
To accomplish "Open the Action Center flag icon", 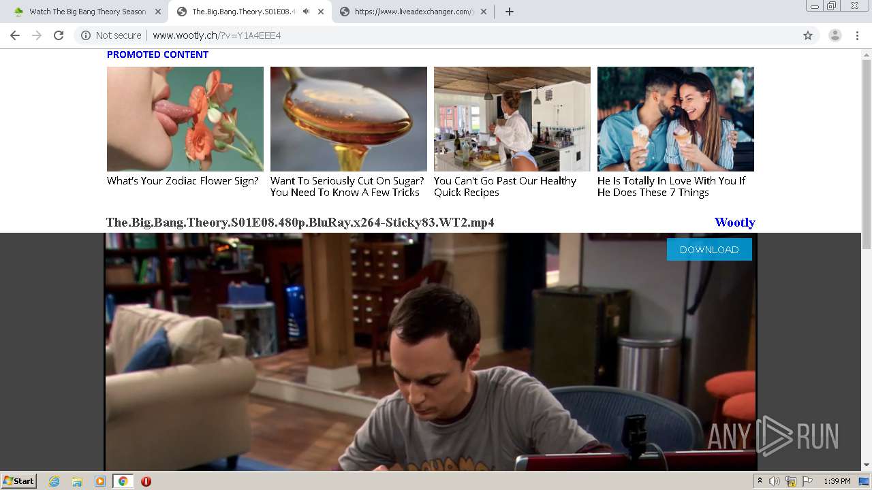I will pos(807,481).
